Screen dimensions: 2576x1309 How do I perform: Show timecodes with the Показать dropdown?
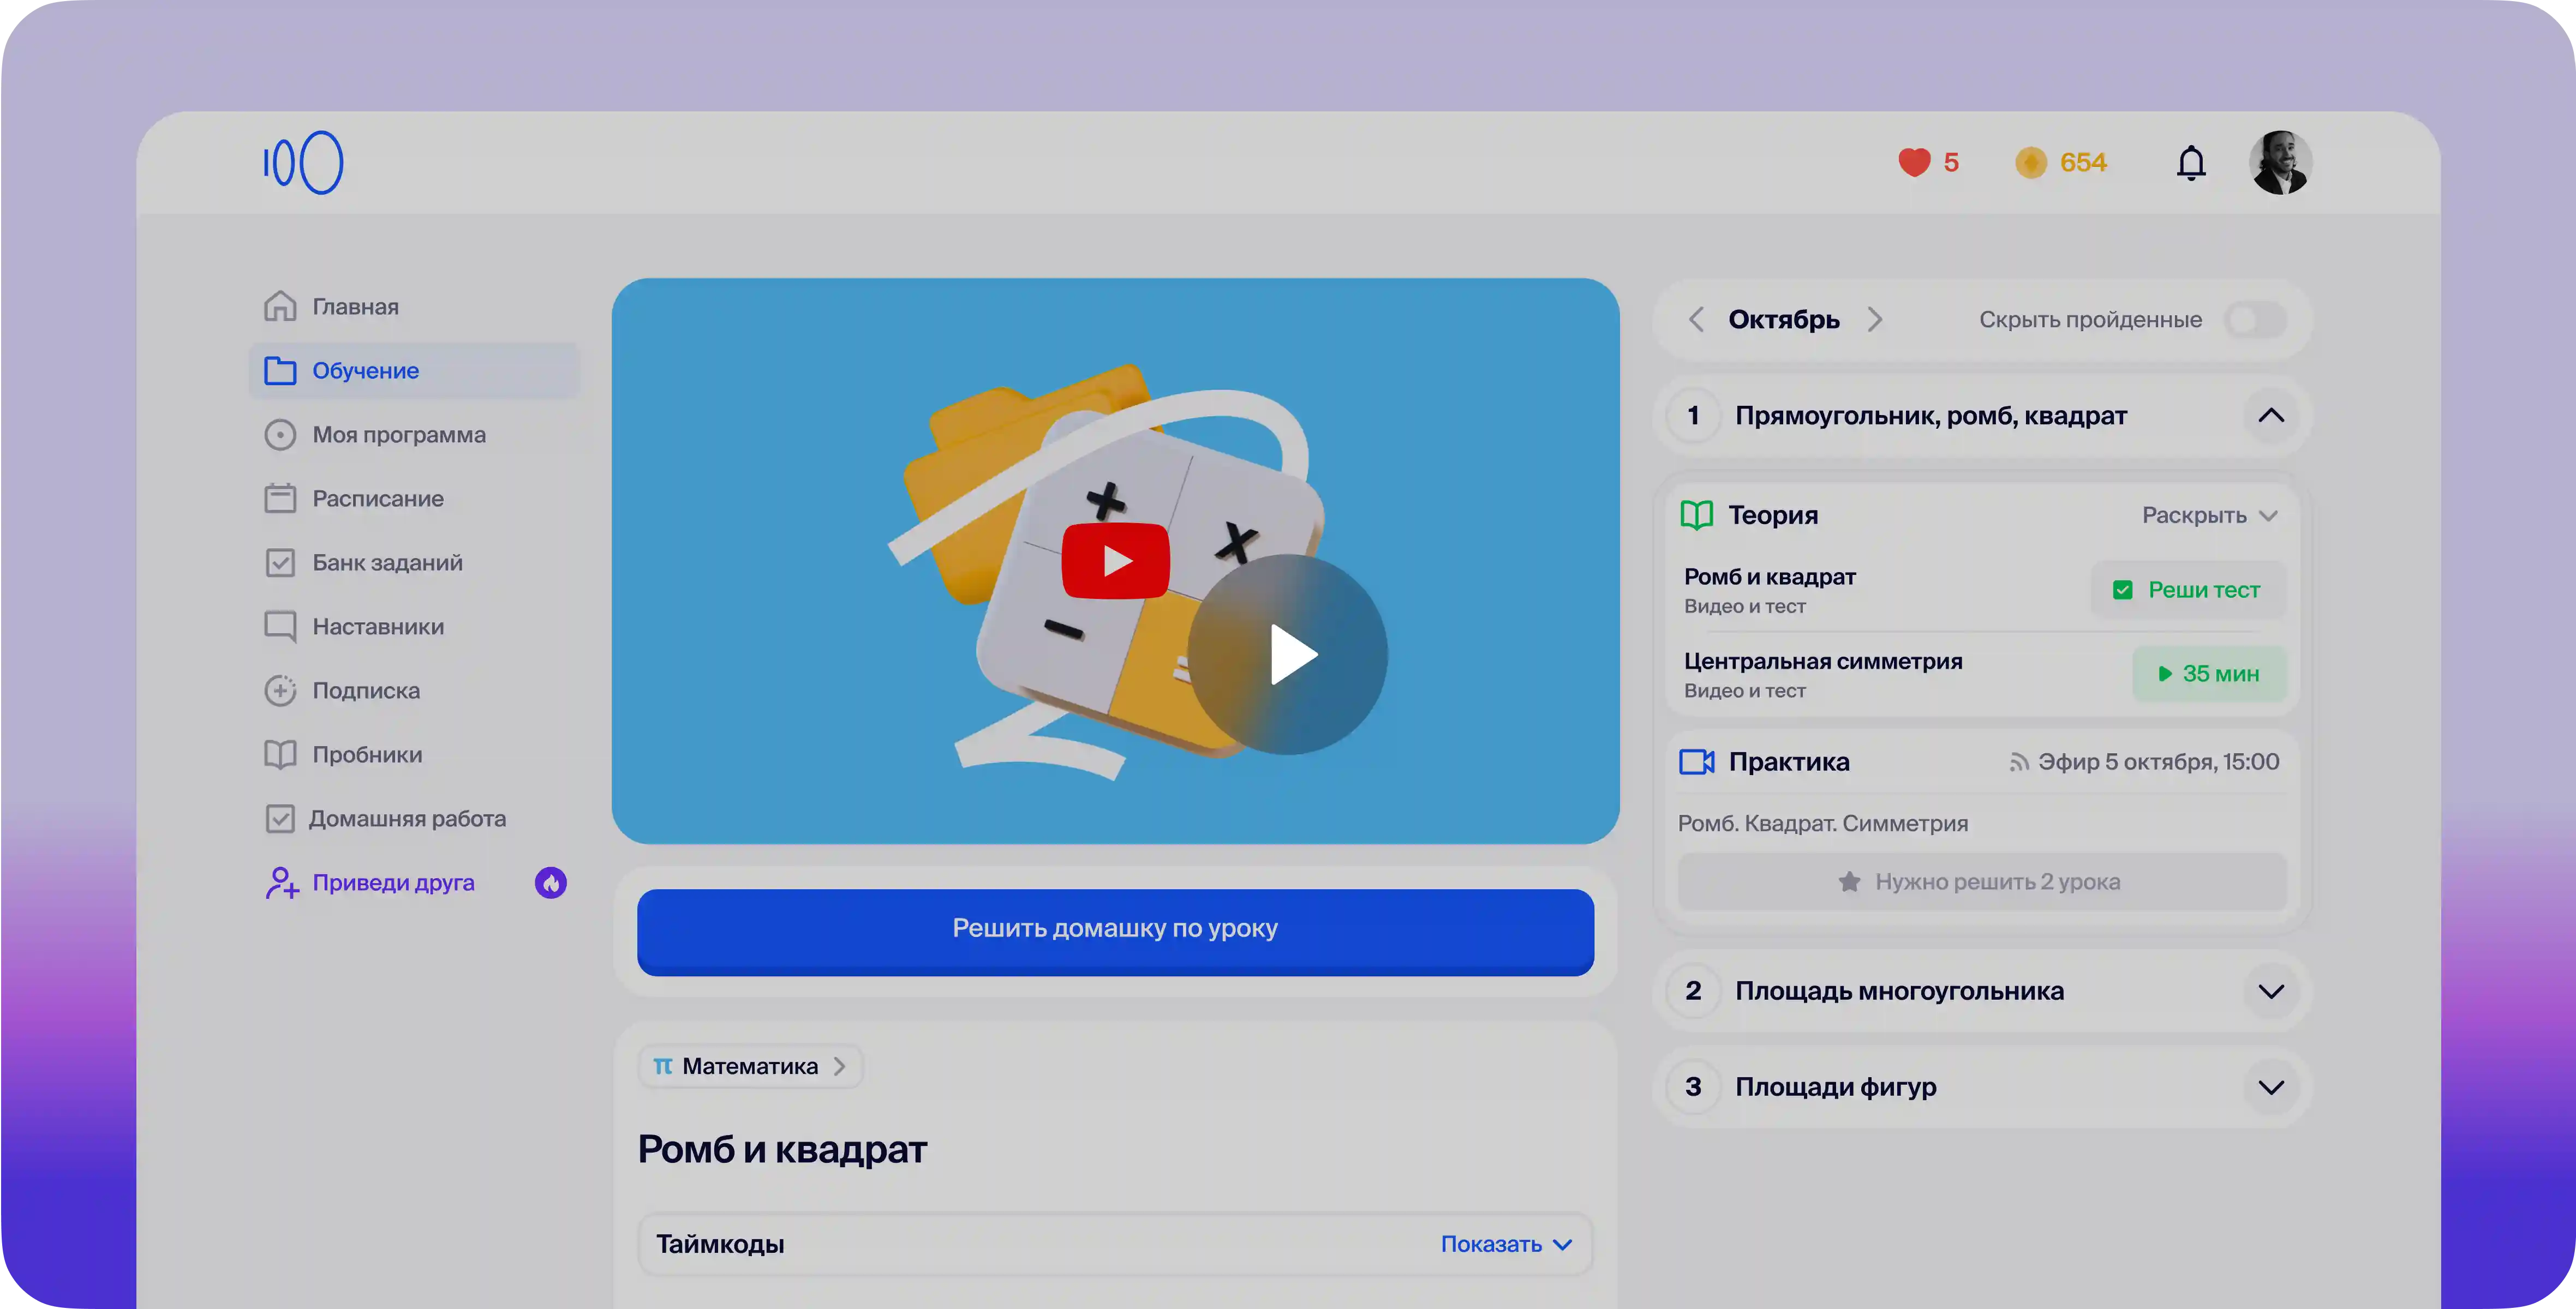[x=1507, y=1244]
